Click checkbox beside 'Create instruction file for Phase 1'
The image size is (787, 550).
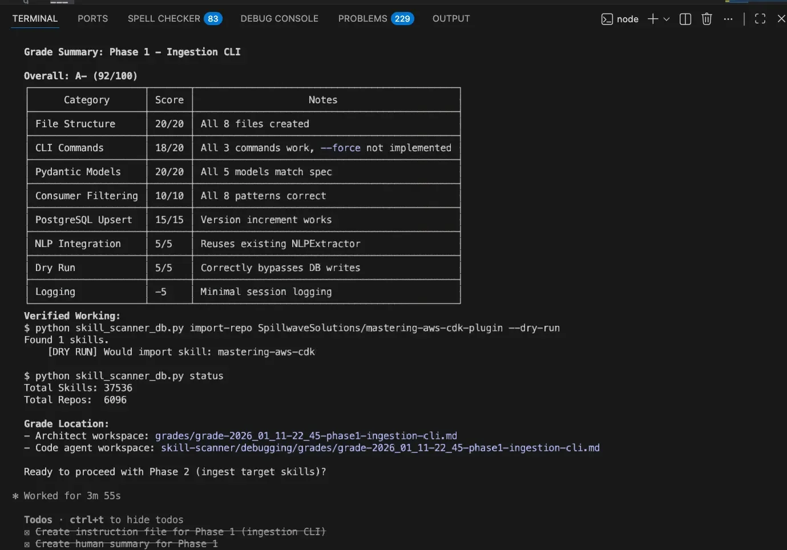(27, 532)
